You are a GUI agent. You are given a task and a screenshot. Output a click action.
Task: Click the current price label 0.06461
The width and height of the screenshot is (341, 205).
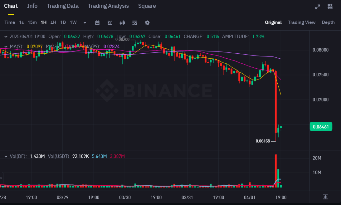(x=321, y=126)
